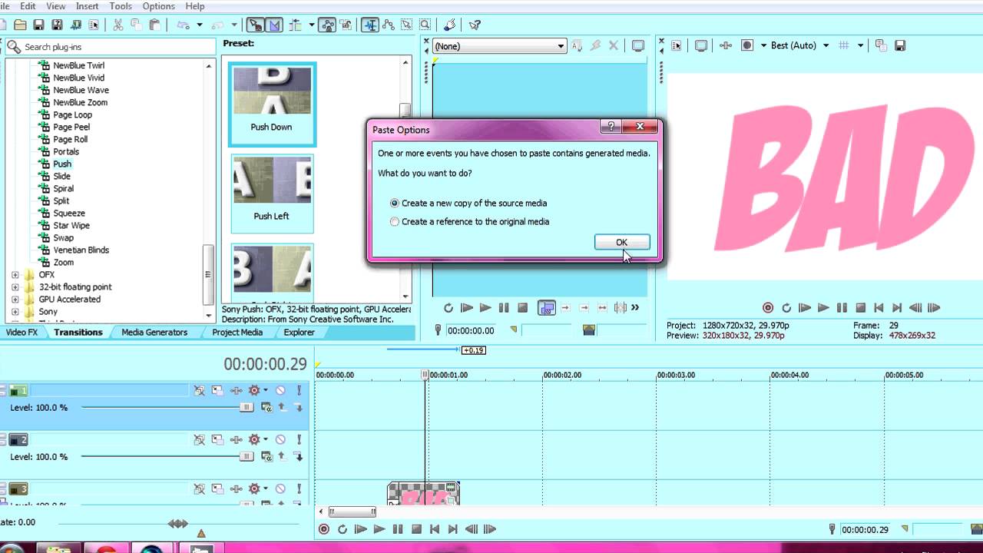Open the Undo history dropdown arrow
Screen dimensions: 983x553
pyautogui.click(x=199, y=25)
